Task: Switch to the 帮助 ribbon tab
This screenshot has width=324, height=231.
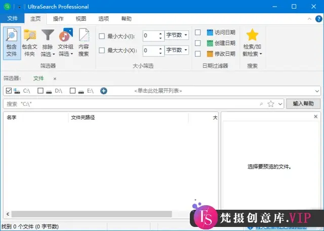Action: [126, 19]
